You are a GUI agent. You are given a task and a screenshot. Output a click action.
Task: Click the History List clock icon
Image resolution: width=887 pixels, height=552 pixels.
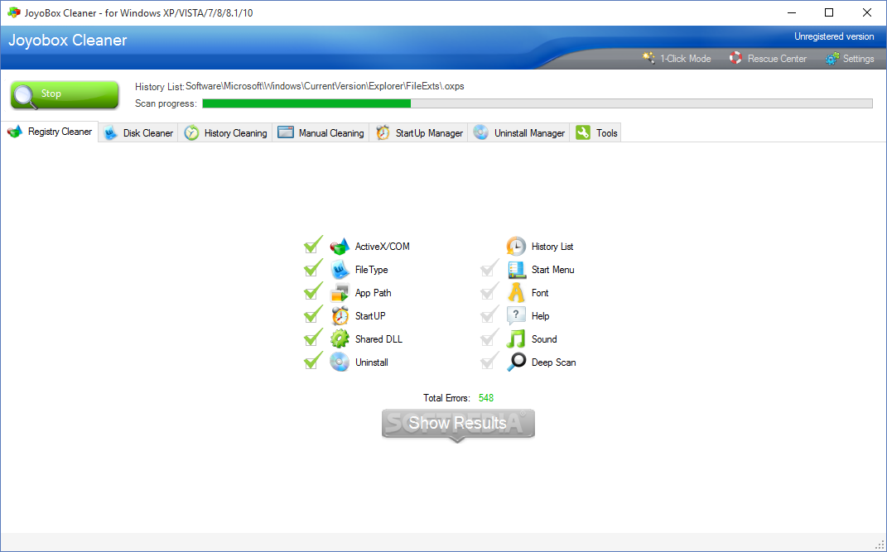[x=516, y=247]
